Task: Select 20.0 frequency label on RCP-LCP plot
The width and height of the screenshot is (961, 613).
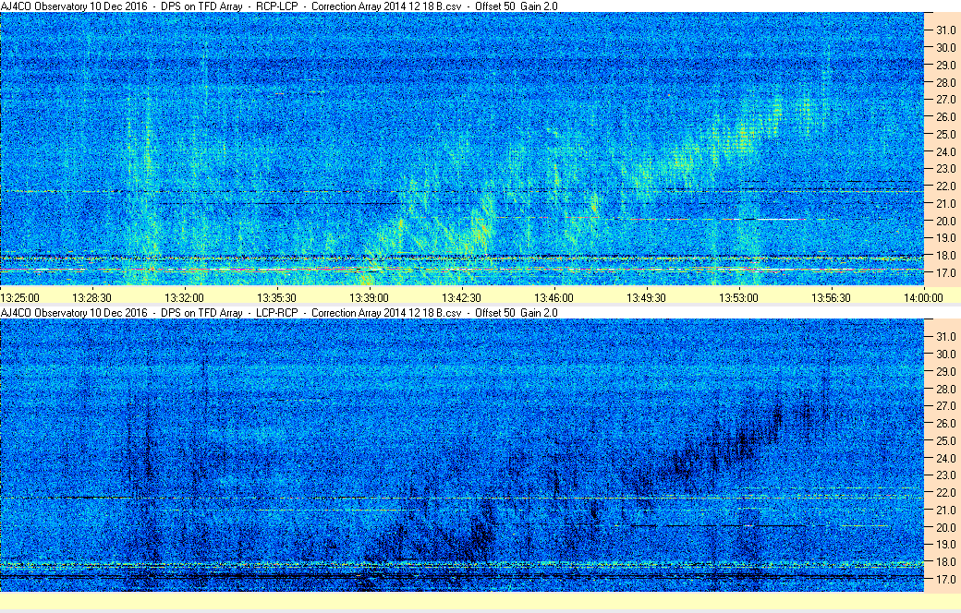Action: coord(945,221)
